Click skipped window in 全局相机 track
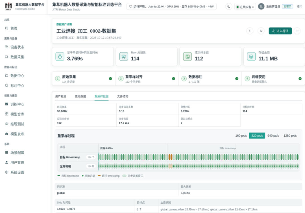This screenshot has width=305, height=213. pyautogui.click(x=170, y=166)
